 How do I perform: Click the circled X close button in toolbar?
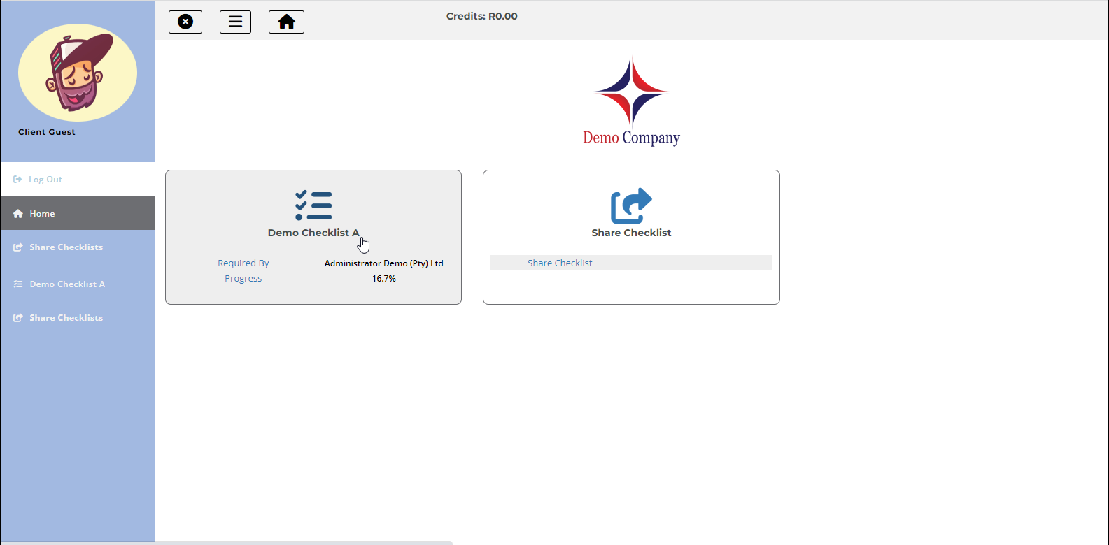point(185,22)
